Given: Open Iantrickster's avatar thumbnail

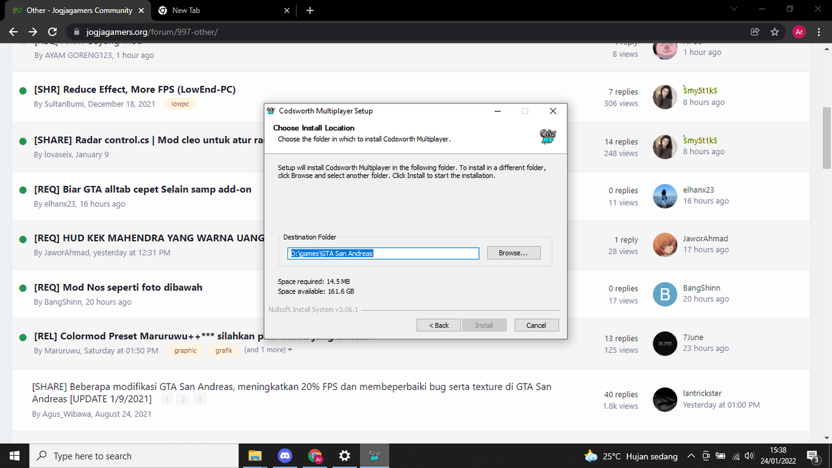Looking at the screenshot, I should [x=665, y=400].
